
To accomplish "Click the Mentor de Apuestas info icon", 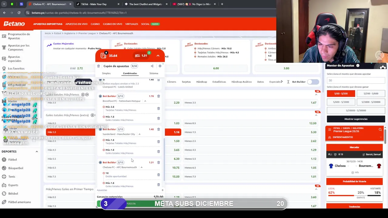I will click(358, 65).
